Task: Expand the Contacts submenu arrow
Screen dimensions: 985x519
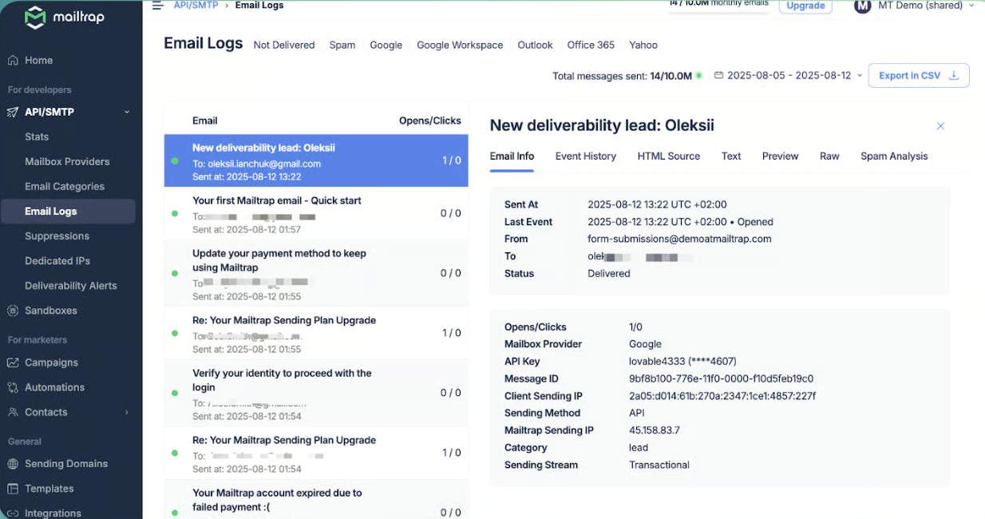Action: point(126,413)
